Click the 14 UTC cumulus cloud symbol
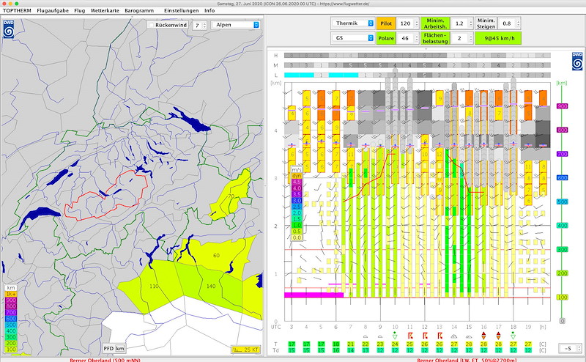This screenshot has width=586, height=362. [x=454, y=336]
